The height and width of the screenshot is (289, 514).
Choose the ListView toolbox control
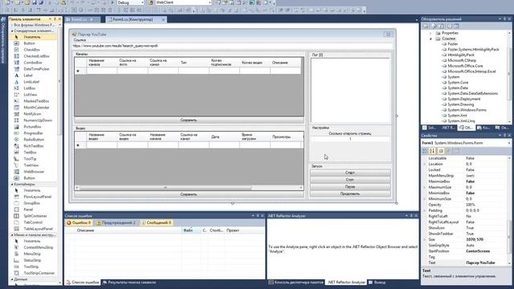(x=31, y=95)
